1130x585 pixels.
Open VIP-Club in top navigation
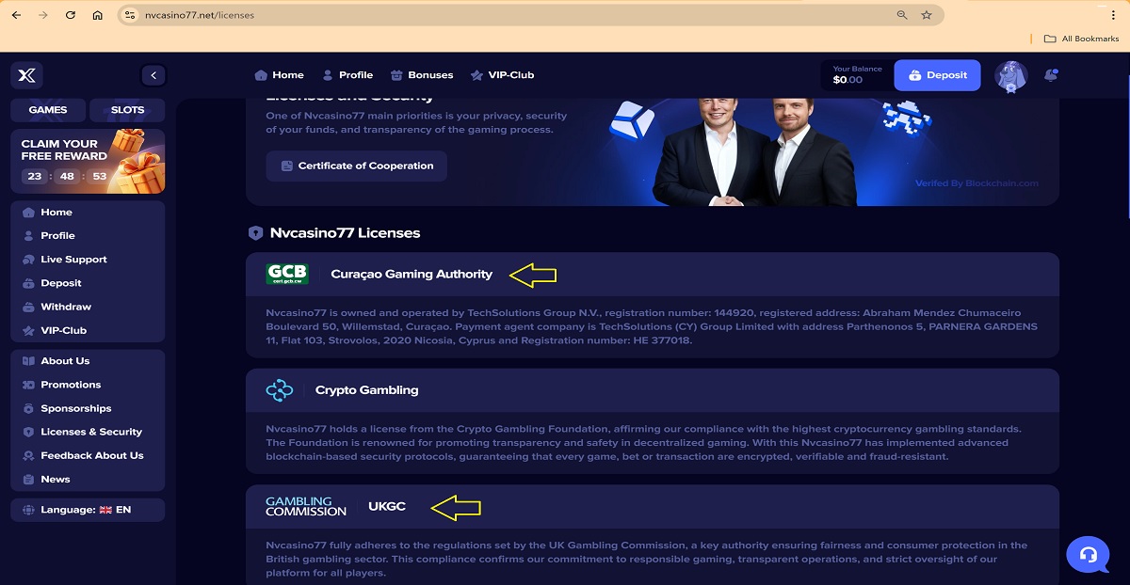click(x=502, y=75)
